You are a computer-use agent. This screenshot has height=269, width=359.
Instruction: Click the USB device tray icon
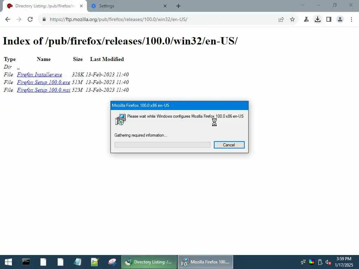click(x=320, y=262)
